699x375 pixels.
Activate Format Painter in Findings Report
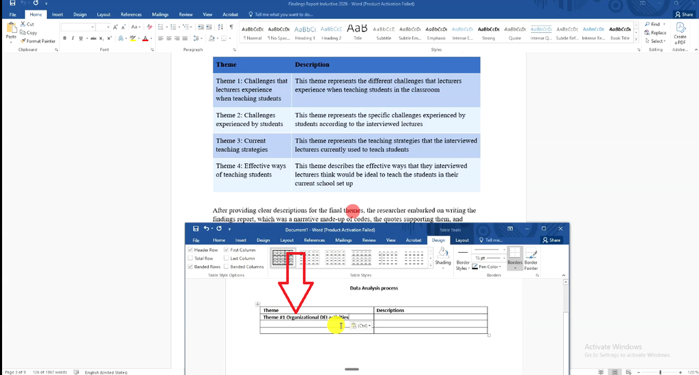click(x=38, y=41)
